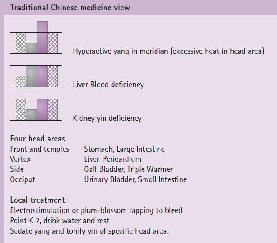Click the solid purple bar in Kidney chart
Screen dimensions: 277x243
[42, 110]
